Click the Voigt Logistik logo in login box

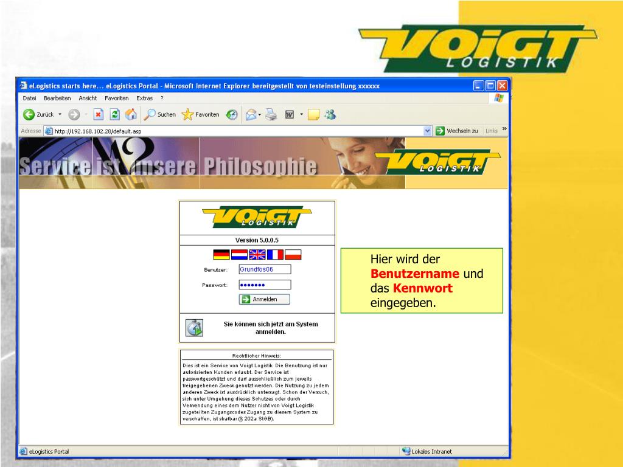click(x=257, y=217)
